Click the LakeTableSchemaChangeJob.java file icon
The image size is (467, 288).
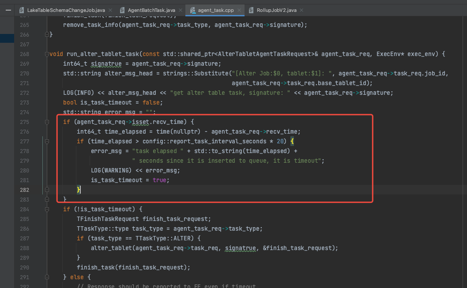[x=22, y=11]
